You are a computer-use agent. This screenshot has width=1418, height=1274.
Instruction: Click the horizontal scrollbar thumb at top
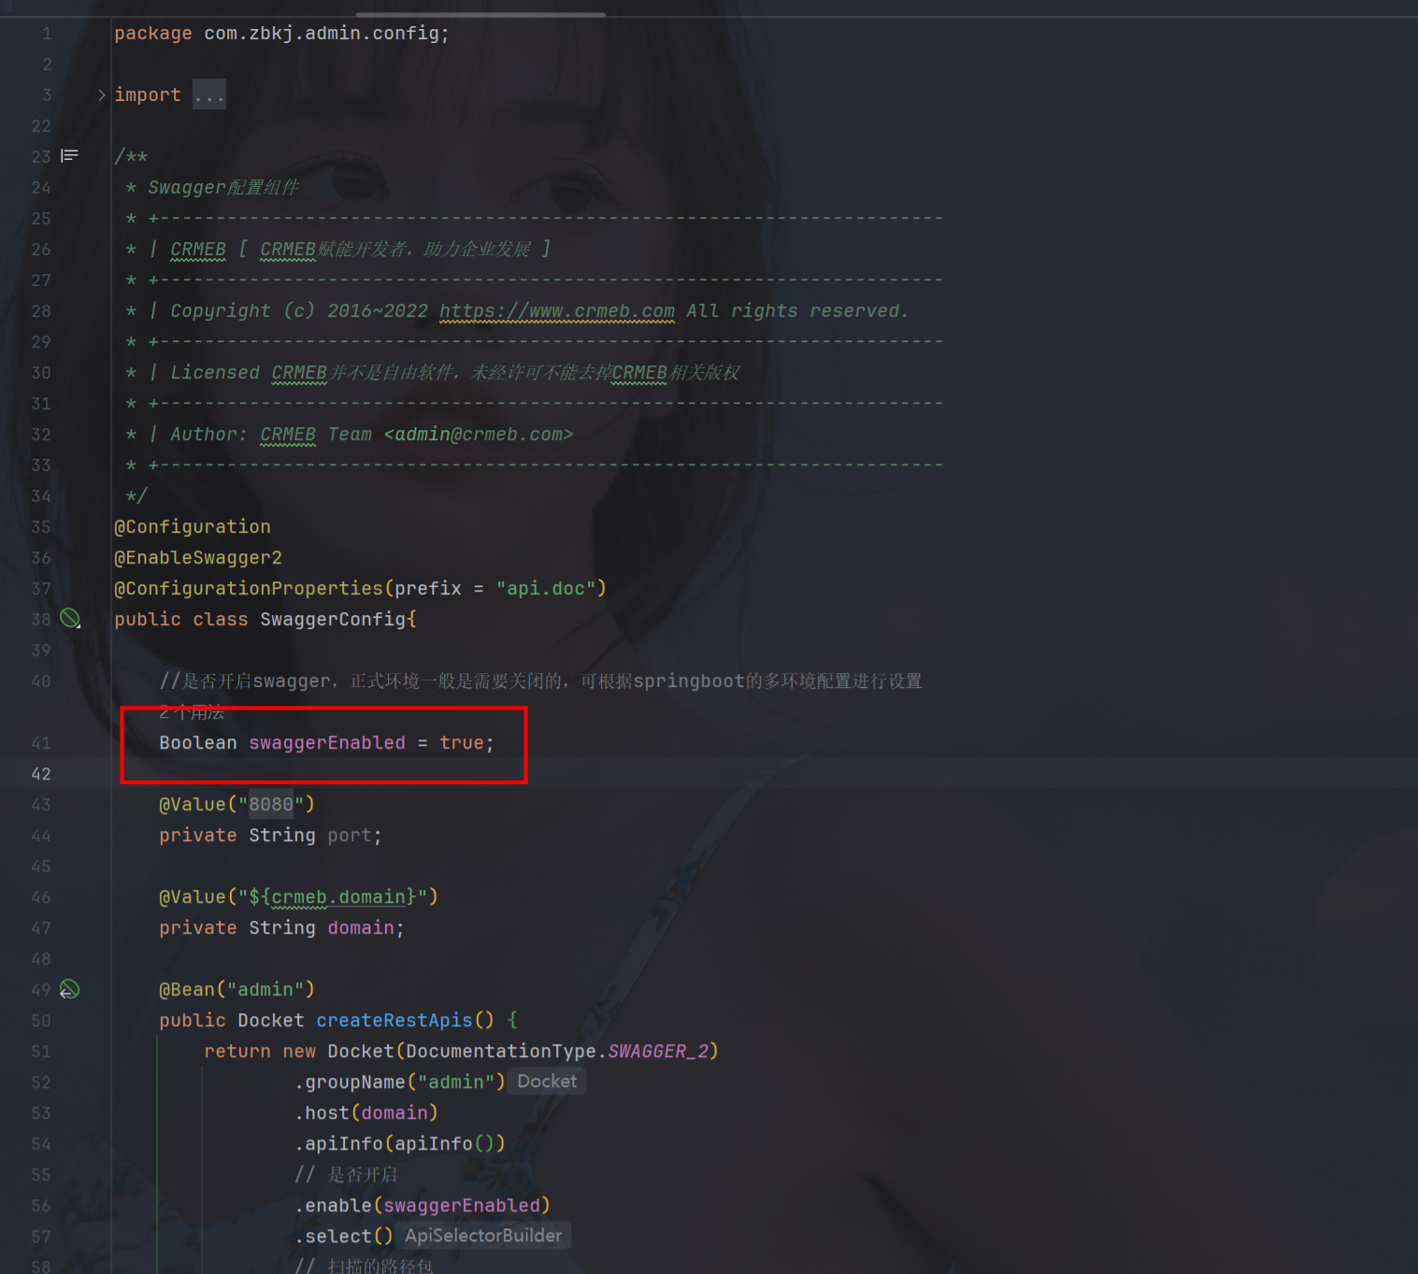pos(480,14)
